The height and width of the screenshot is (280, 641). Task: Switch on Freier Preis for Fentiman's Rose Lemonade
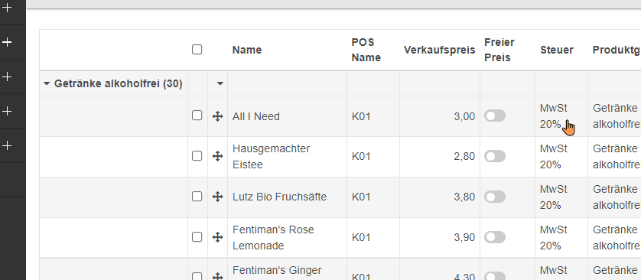click(495, 237)
